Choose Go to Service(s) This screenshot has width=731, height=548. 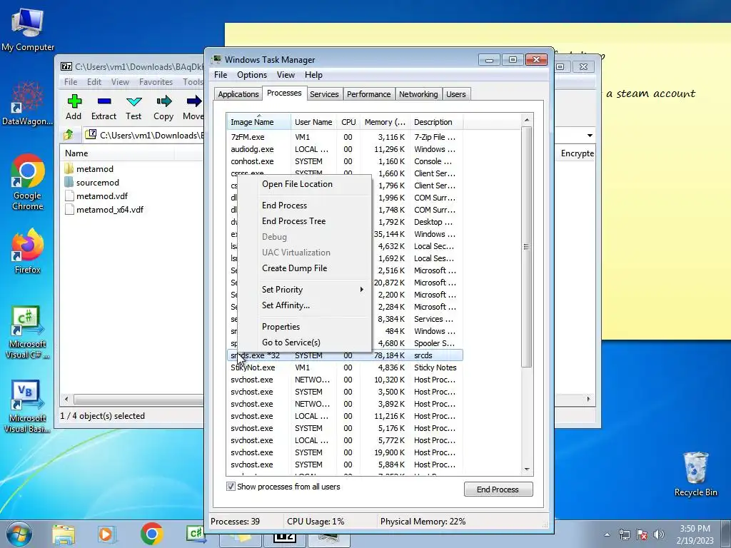[304, 342]
